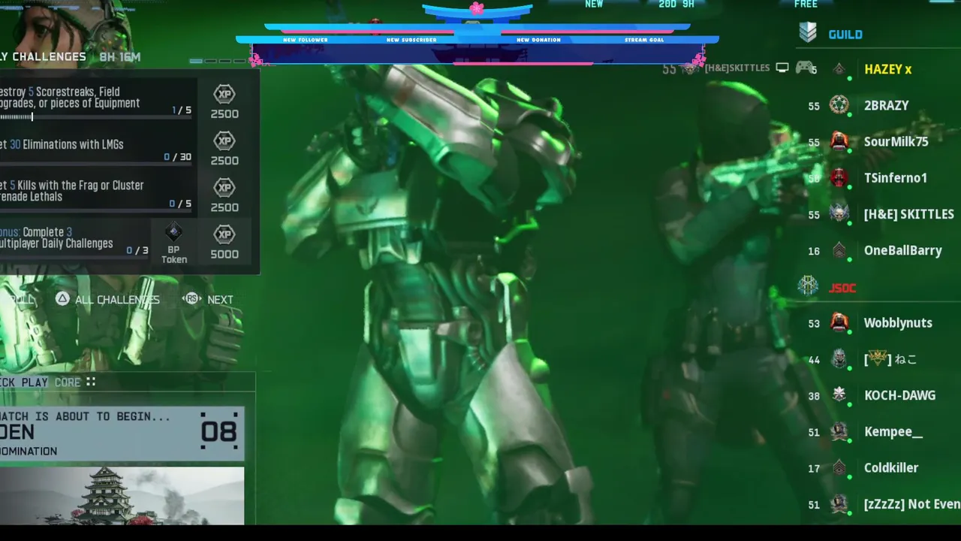Image resolution: width=961 pixels, height=541 pixels.
Task: Select OneBallBarry rank emblem
Action: [x=839, y=250]
